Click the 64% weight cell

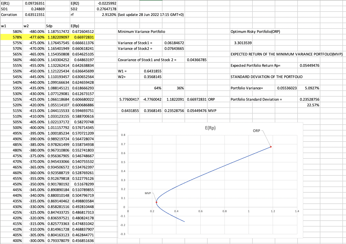coord(151,88)
